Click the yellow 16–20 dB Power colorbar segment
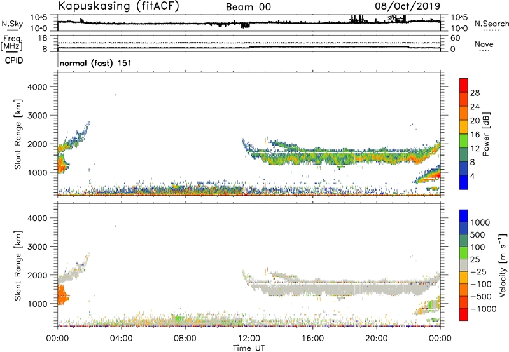The height and width of the screenshot is (352, 509). click(464, 127)
